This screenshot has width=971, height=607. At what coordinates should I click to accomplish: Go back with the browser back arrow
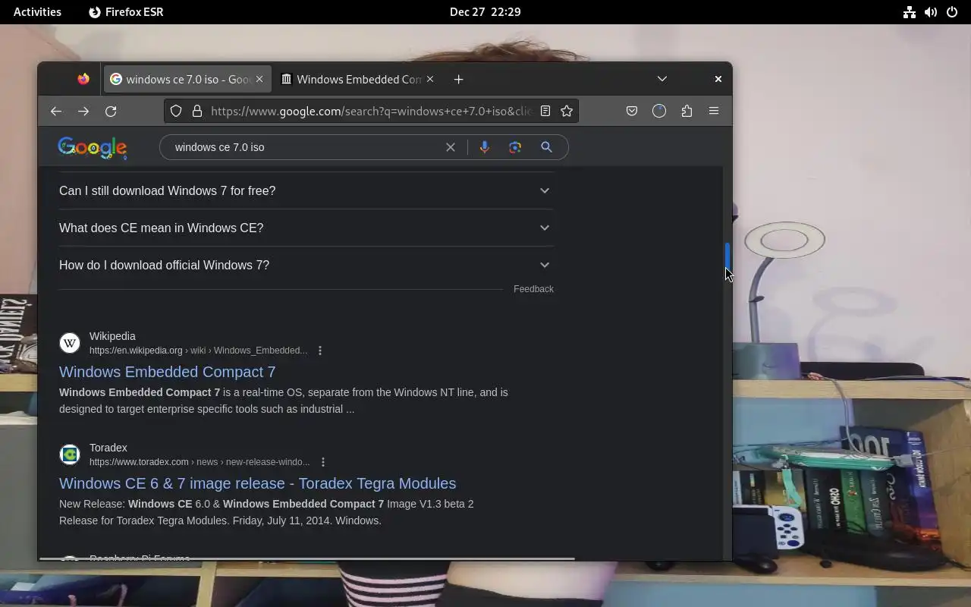tap(56, 111)
